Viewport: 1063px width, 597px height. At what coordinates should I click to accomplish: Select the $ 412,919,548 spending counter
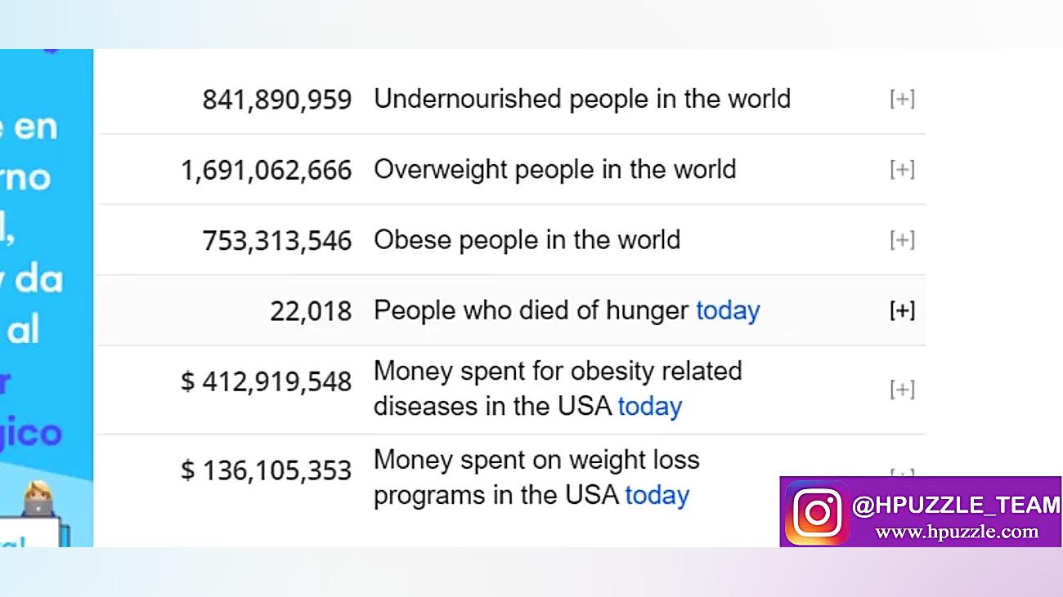pyautogui.click(x=266, y=381)
